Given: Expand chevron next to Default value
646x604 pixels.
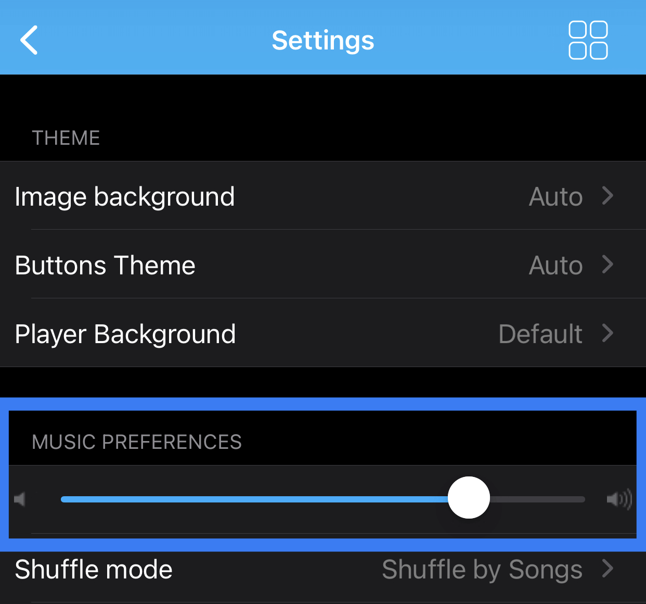Looking at the screenshot, I should [608, 333].
